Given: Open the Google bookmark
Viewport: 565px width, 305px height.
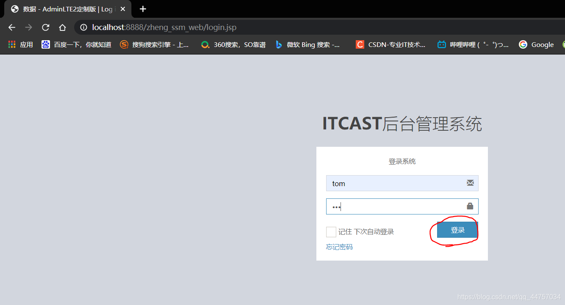Looking at the screenshot, I should tap(537, 44).
